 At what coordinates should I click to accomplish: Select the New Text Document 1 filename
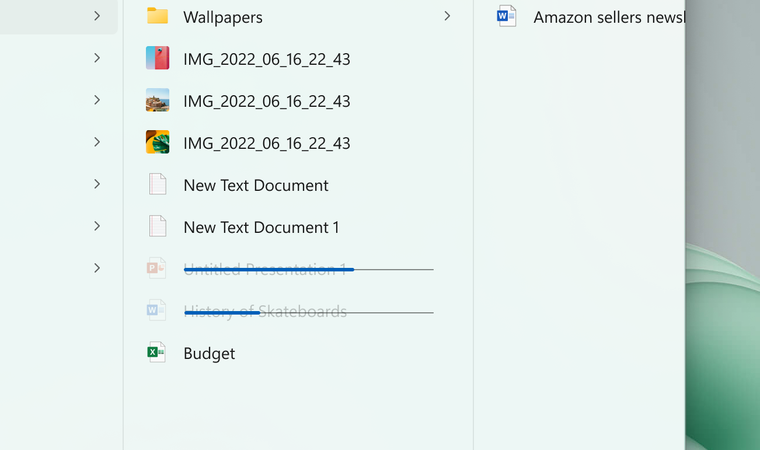[x=261, y=227]
